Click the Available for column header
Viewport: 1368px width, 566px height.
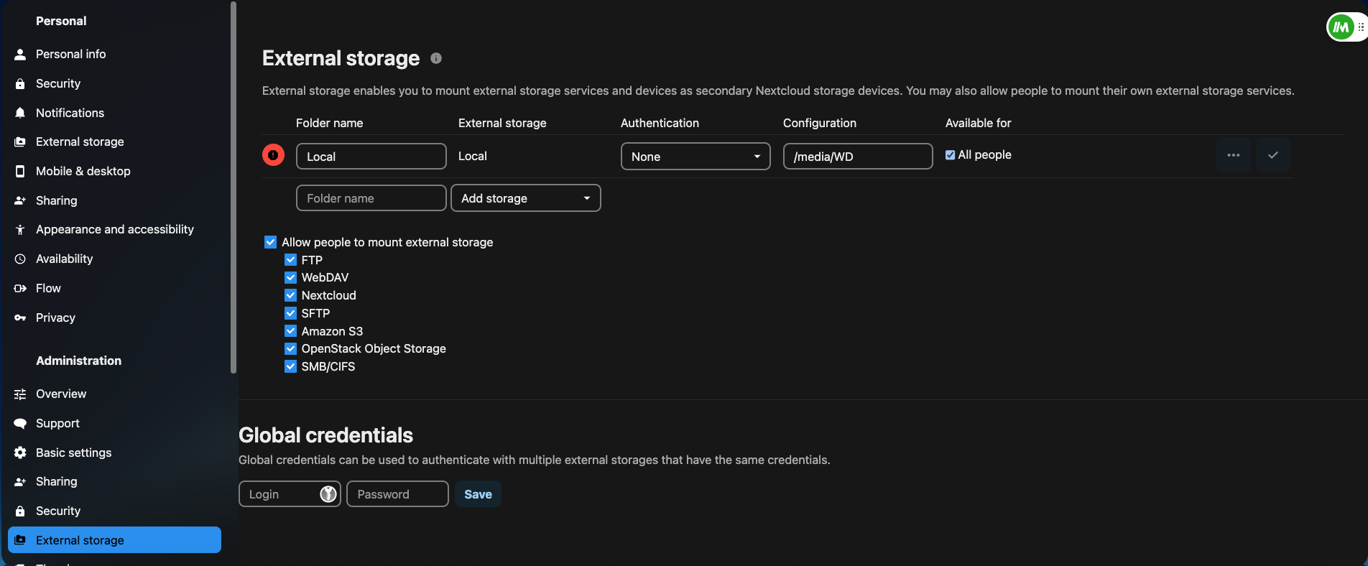(978, 123)
